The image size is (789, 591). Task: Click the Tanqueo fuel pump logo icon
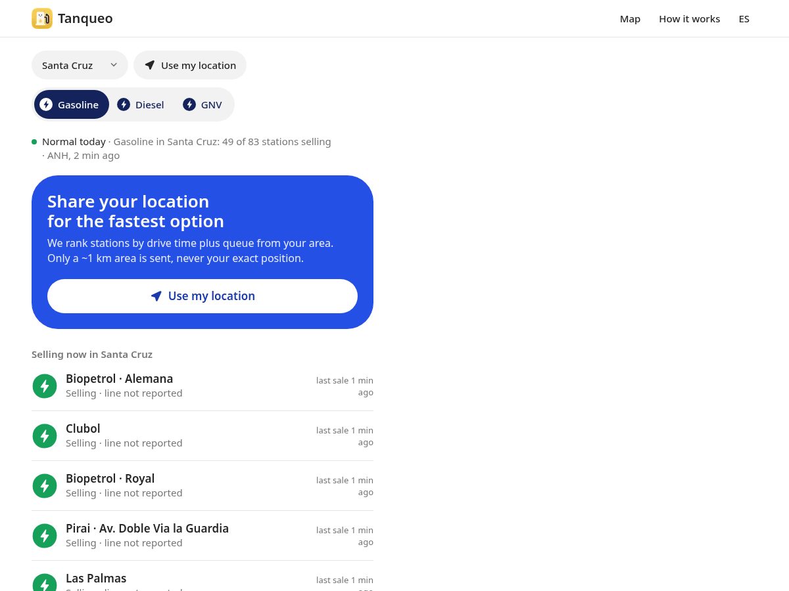coord(42,18)
